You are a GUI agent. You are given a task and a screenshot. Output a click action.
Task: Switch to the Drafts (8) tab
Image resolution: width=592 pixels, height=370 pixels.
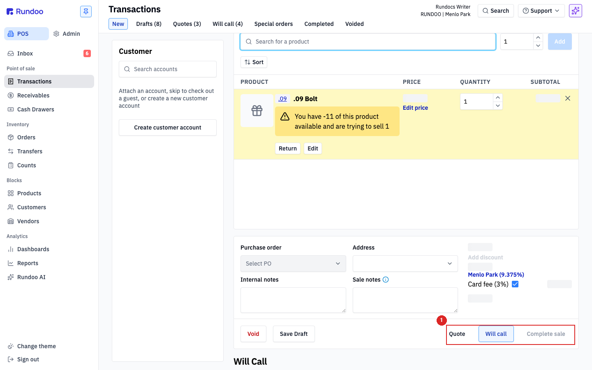pyautogui.click(x=149, y=24)
